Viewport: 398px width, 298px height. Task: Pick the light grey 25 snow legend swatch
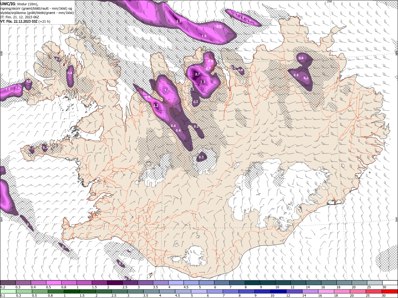(x=375, y=283)
